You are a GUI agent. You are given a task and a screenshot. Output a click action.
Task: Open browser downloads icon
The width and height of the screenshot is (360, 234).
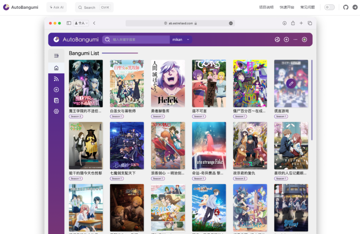[284, 23]
